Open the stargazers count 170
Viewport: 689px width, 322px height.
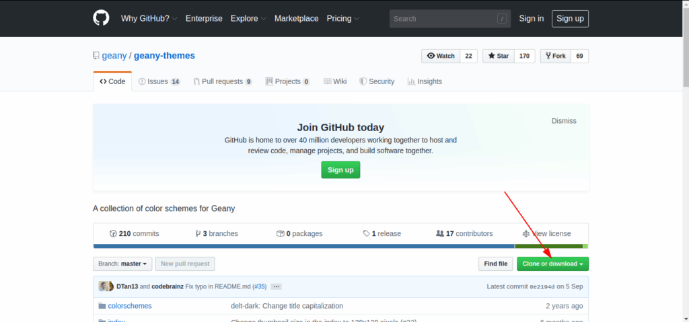(x=524, y=56)
